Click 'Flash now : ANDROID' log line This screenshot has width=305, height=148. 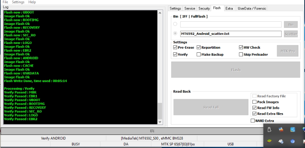[21, 58]
